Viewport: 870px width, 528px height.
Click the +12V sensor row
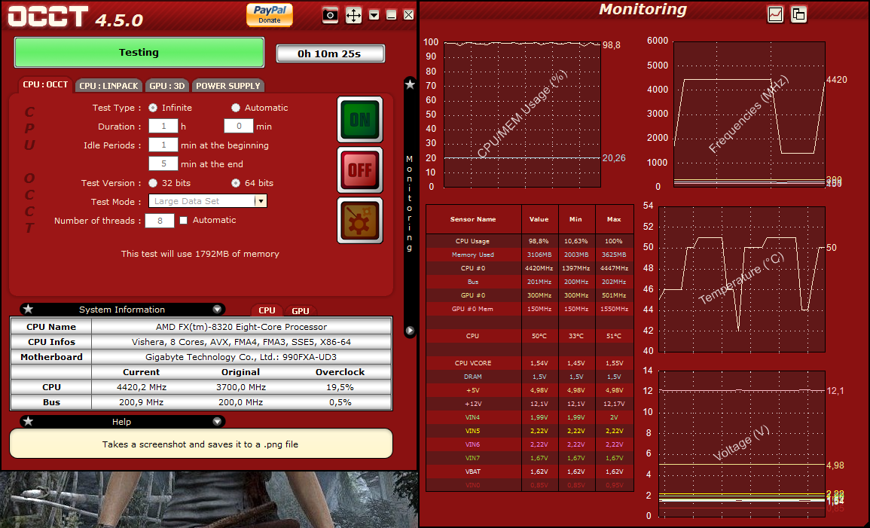530,404
